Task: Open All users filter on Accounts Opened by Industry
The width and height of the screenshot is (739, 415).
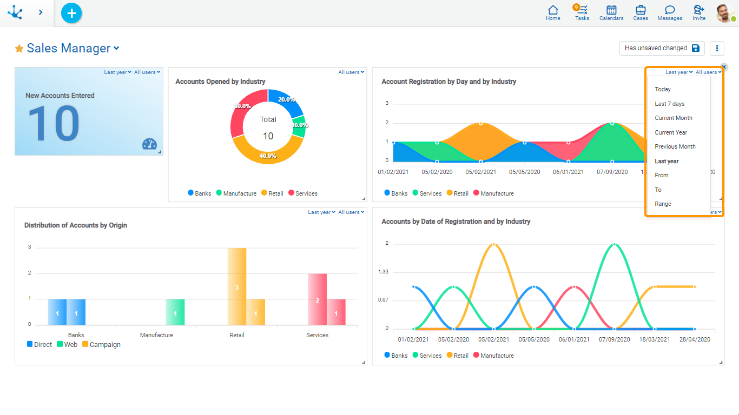Action: tap(351, 72)
